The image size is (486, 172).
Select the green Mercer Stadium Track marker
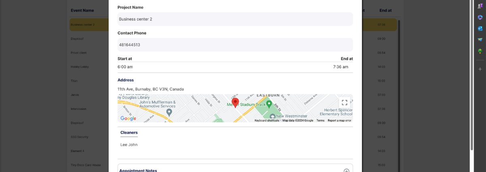pyautogui.click(x=269, y=104)
